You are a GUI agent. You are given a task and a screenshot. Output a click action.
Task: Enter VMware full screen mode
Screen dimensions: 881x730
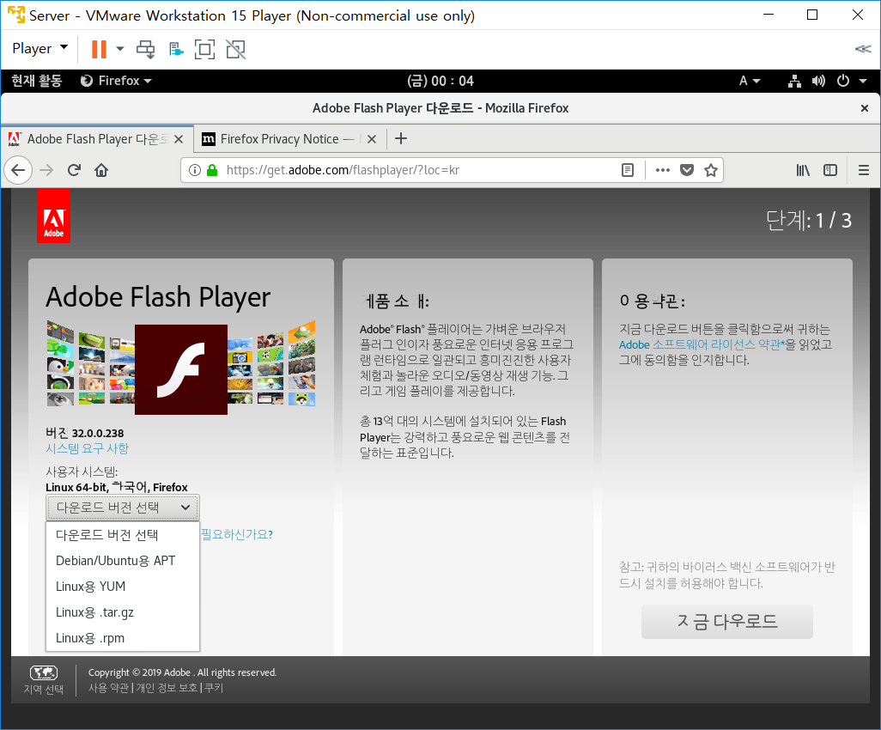(x=204, y=50)
